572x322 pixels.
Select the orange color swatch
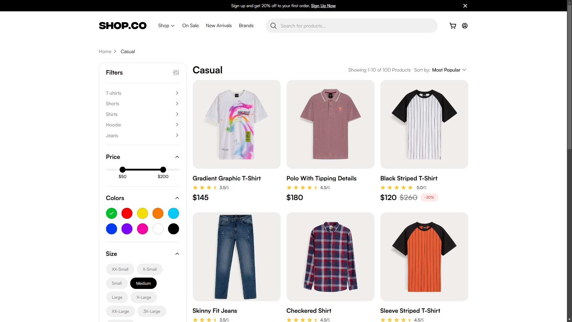[158, 213]
